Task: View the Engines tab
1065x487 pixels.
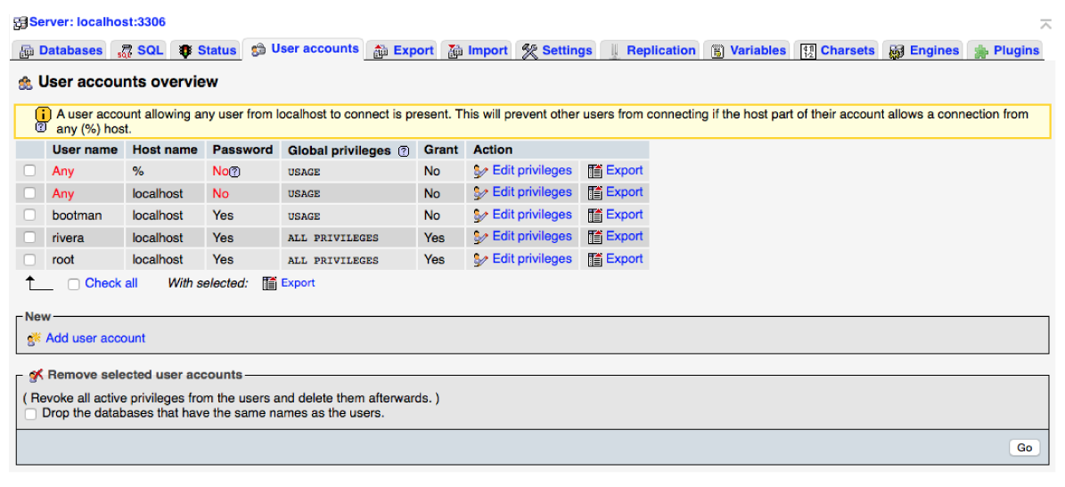Action: pyautogui.click(x=923, y=50)
